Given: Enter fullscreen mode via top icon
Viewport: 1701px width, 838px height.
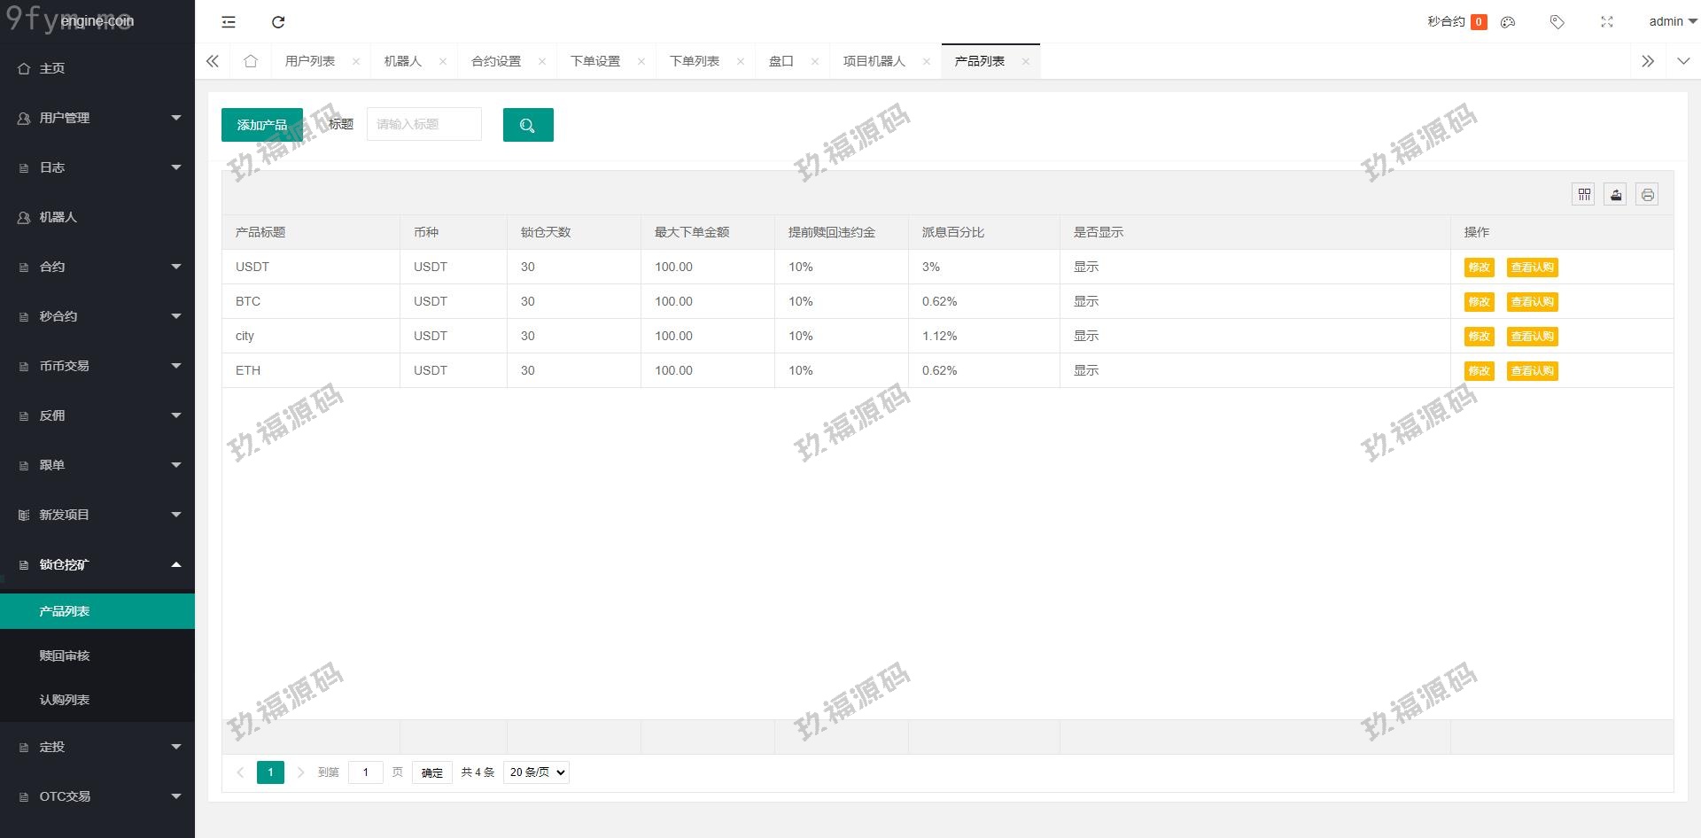Looking at the screenshot, I should click(x=1606, y=22).
